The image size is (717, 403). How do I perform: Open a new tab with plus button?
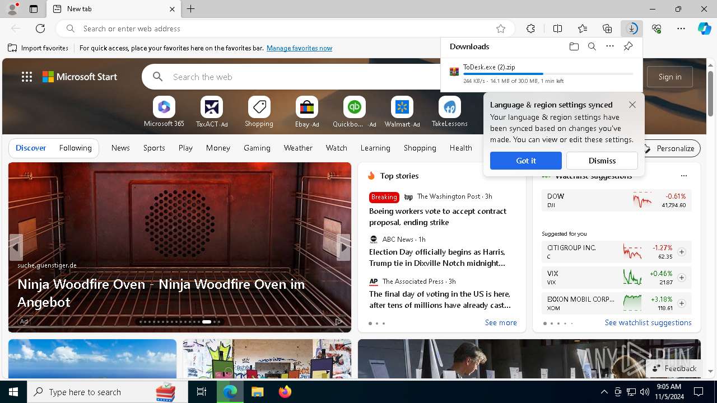191,9
